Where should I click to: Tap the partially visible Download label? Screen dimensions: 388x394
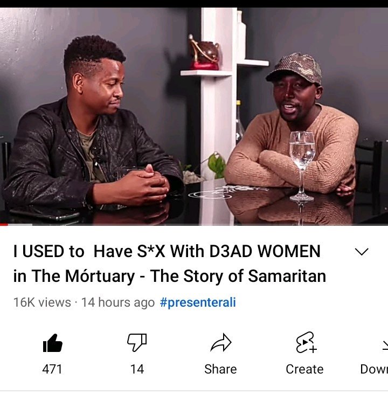(x=374, y=369)
